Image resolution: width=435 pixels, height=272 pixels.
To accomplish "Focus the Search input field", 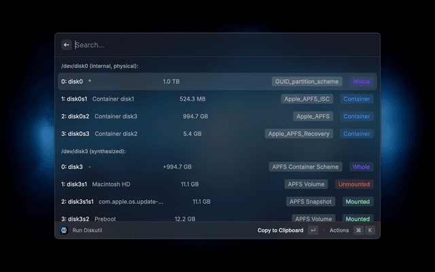I will pos(225,45).
